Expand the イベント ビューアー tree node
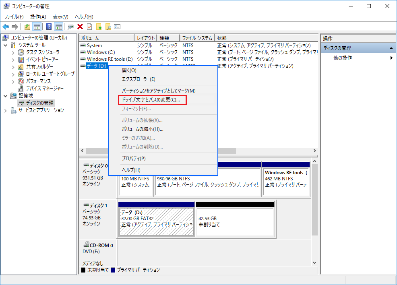Viewport: 397px width, 285px height. pos(13,60)
